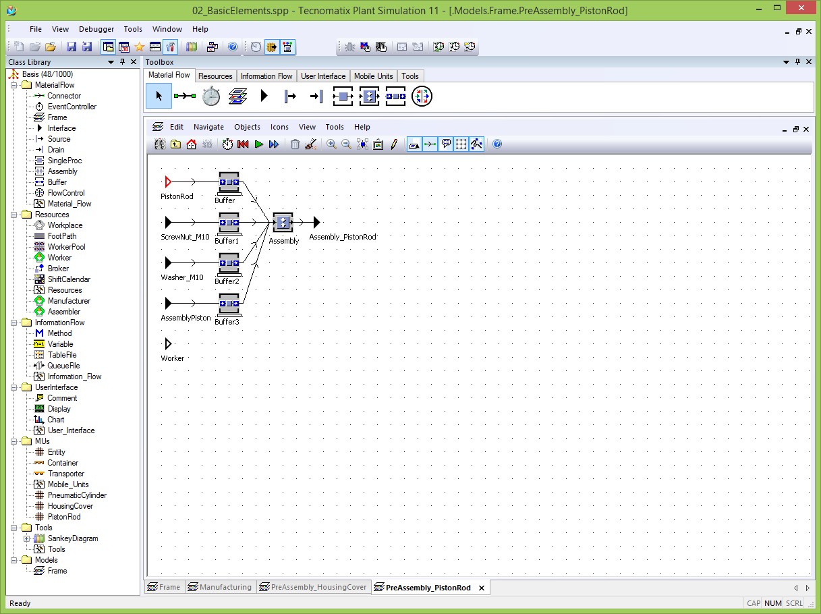This screenshot has width=821, height=614.
Task: Select SingleProc in the Class Library
Action: tap(64, 161)
